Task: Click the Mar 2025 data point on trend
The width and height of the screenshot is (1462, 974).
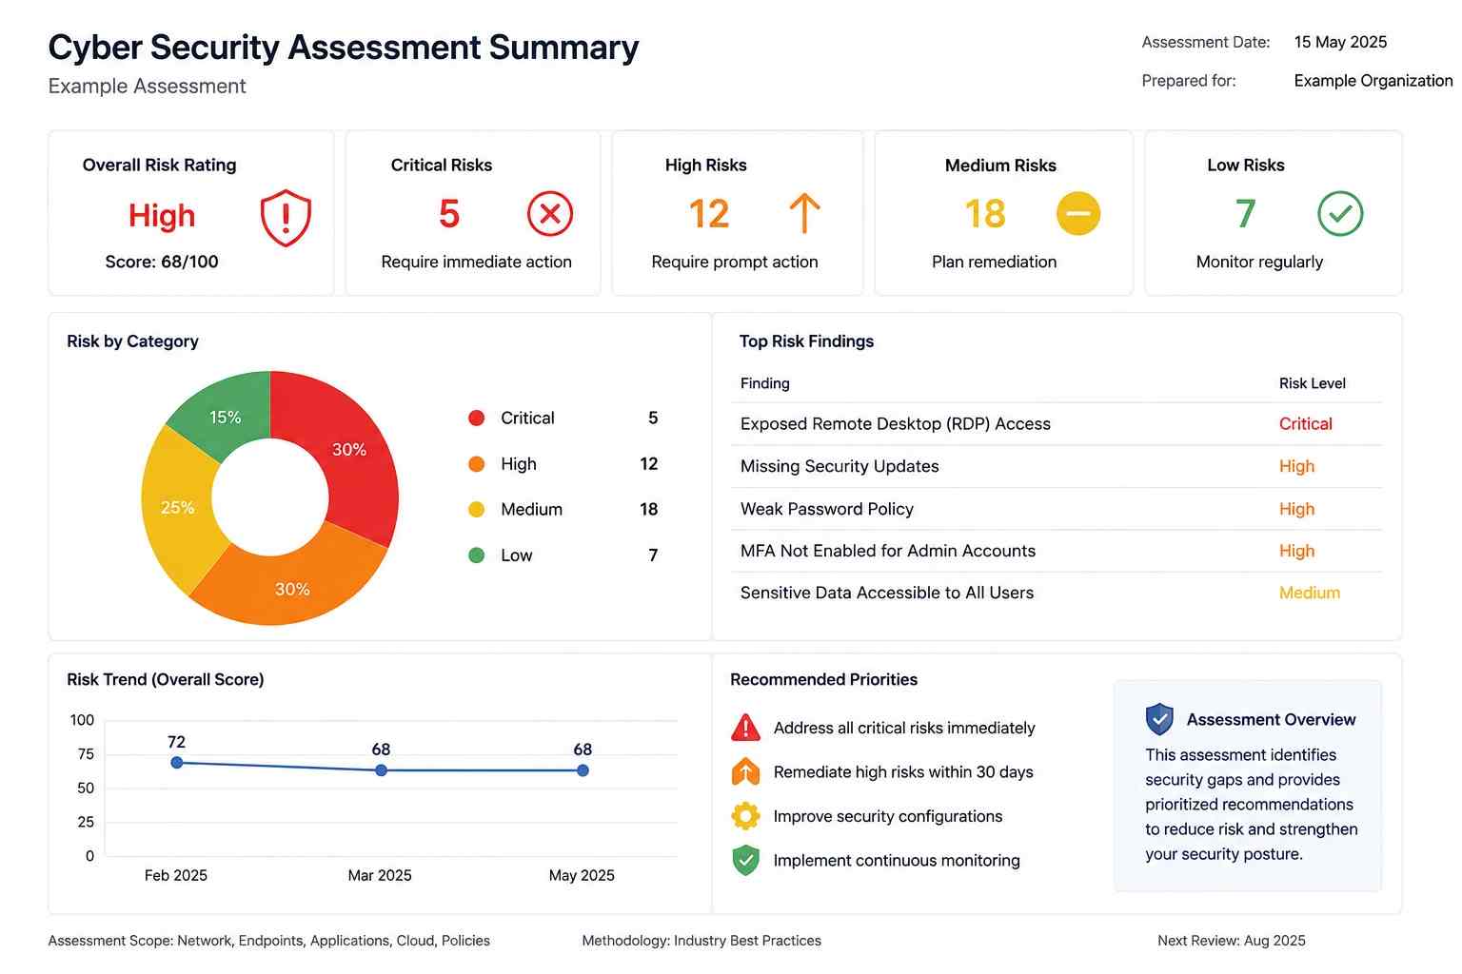Action: click(381, 770)
